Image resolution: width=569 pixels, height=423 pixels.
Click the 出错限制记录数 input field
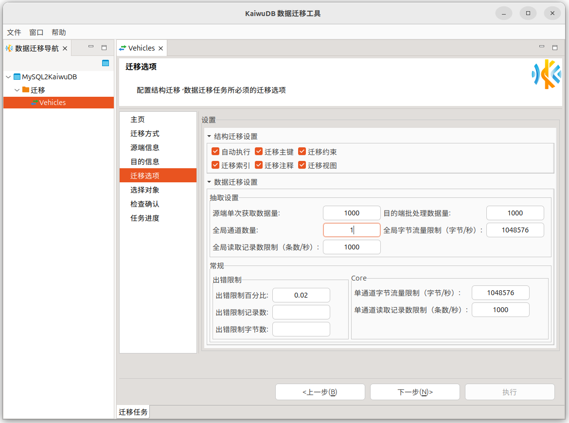[301, 312]
